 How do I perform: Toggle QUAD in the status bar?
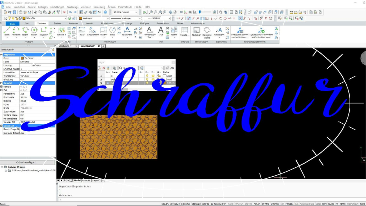click(x=331, y=204)
